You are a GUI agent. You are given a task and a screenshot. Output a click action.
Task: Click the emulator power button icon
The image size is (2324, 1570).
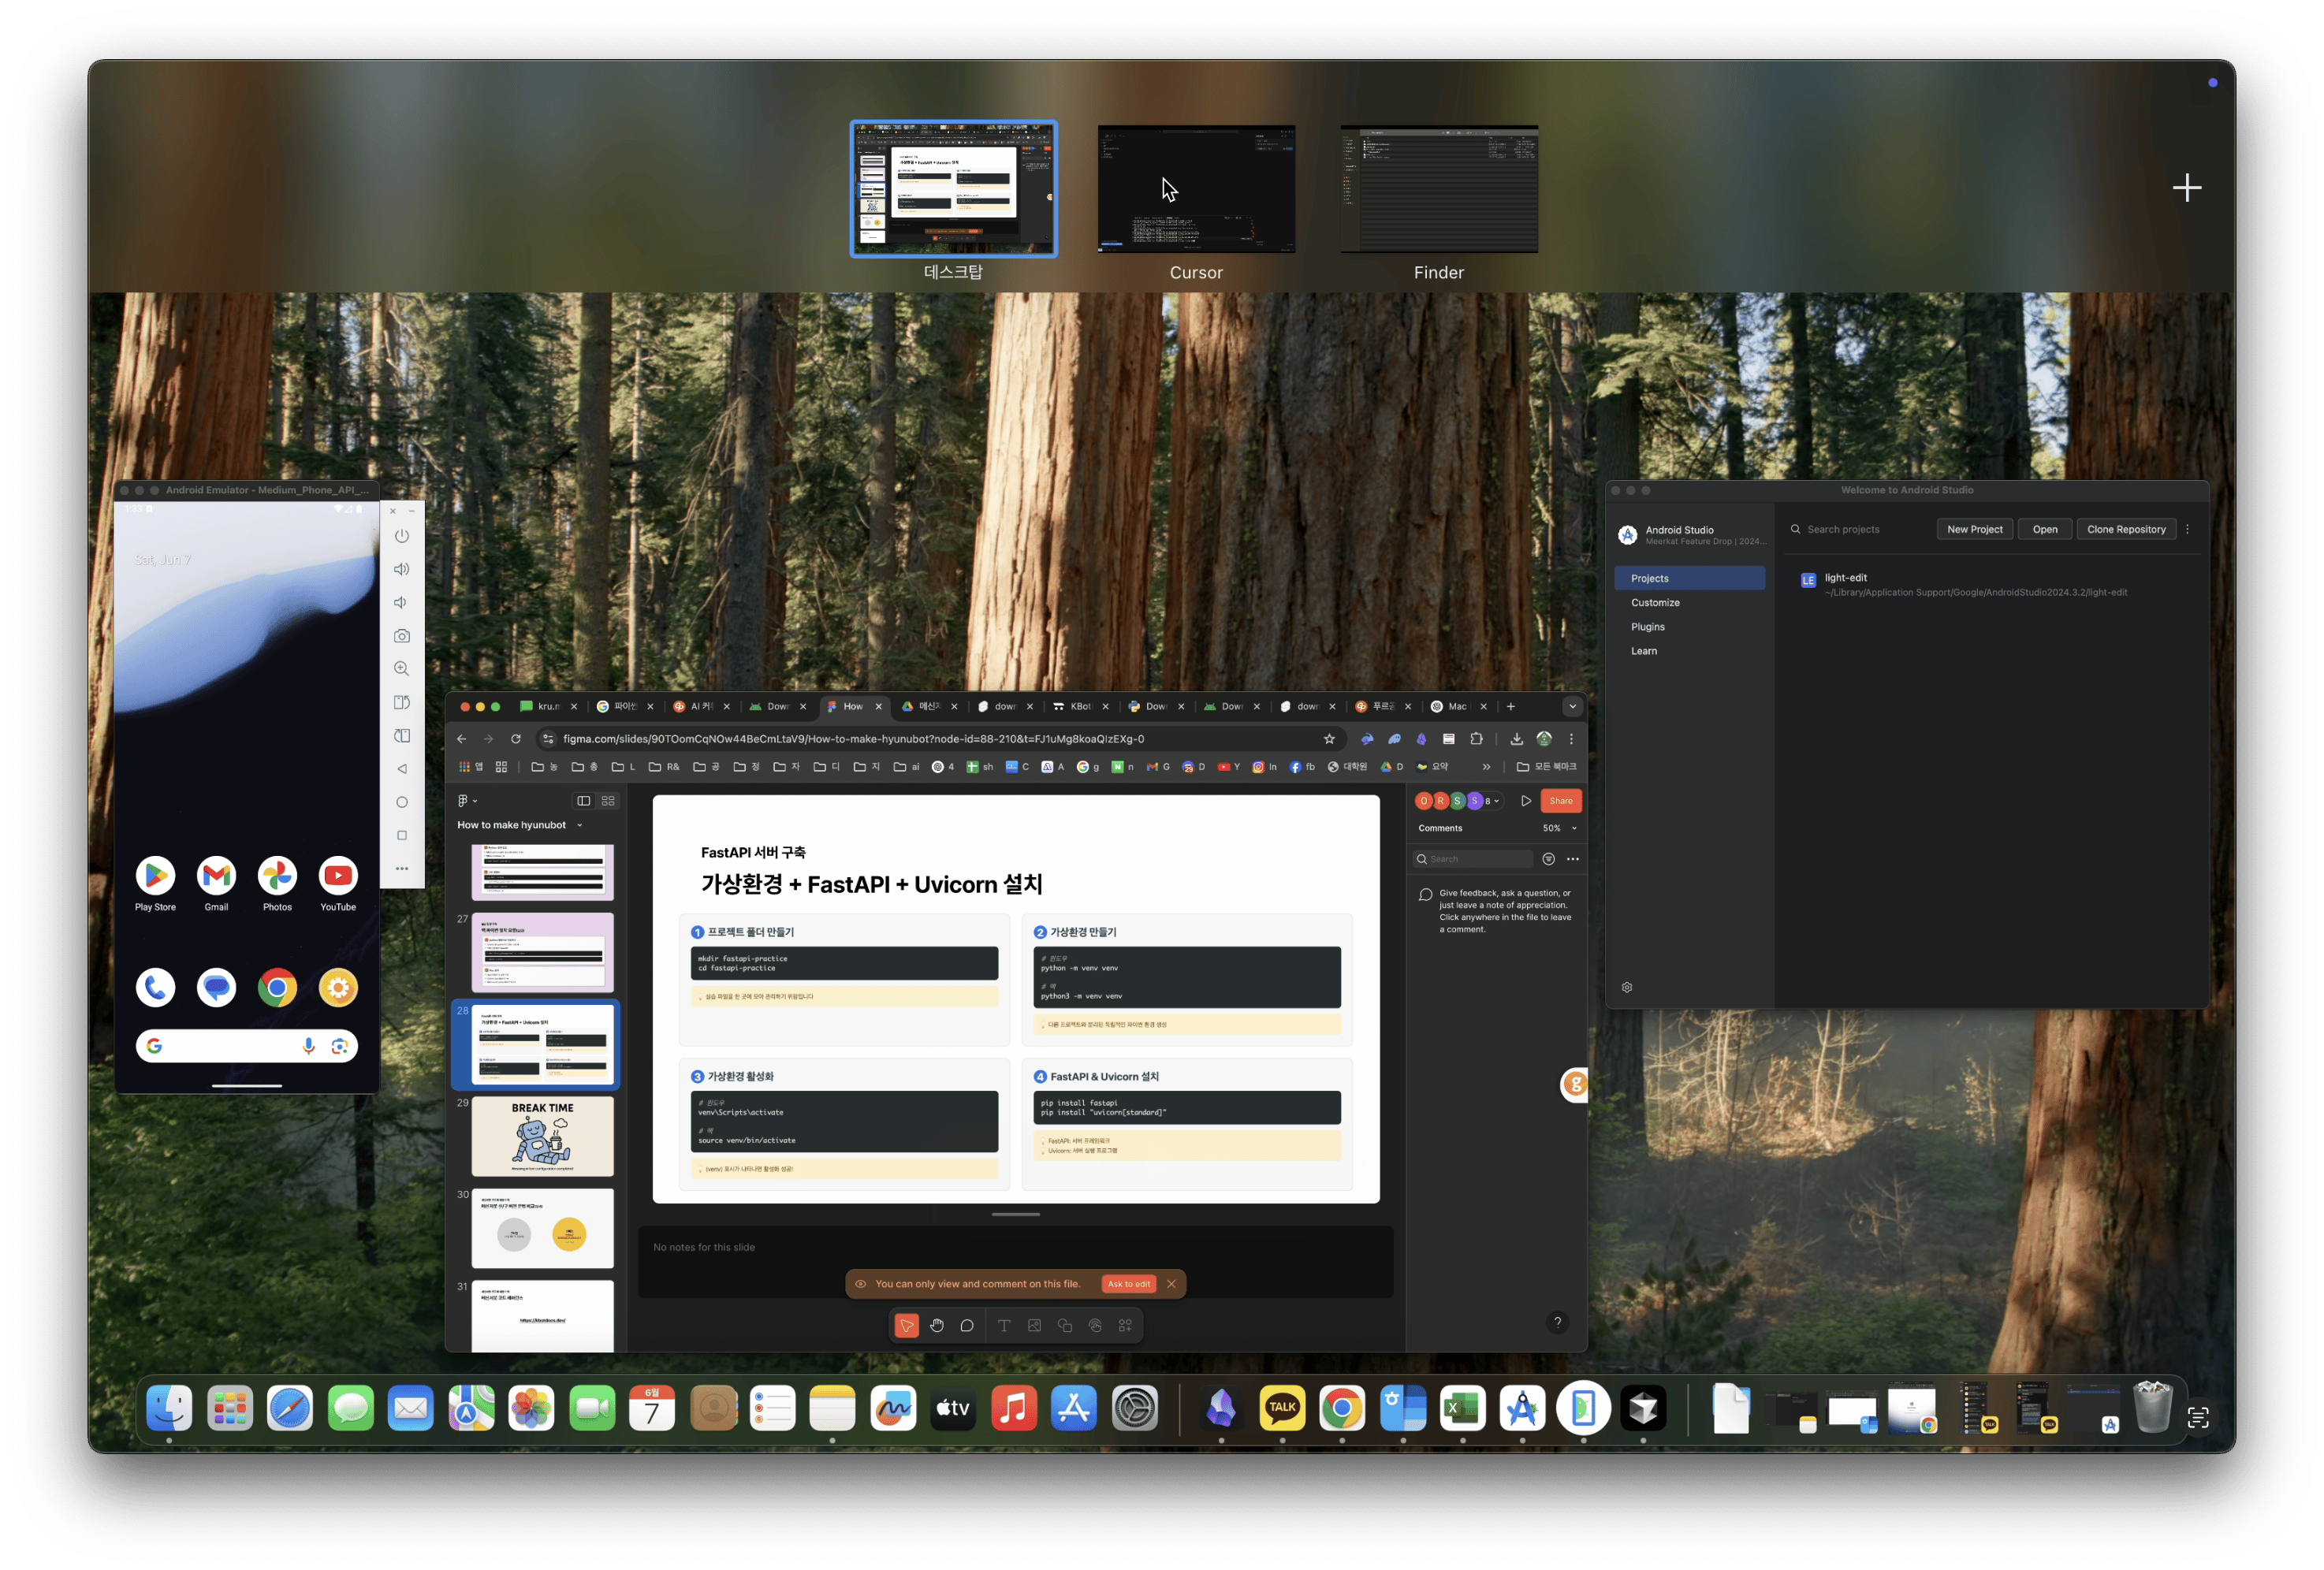402,536
